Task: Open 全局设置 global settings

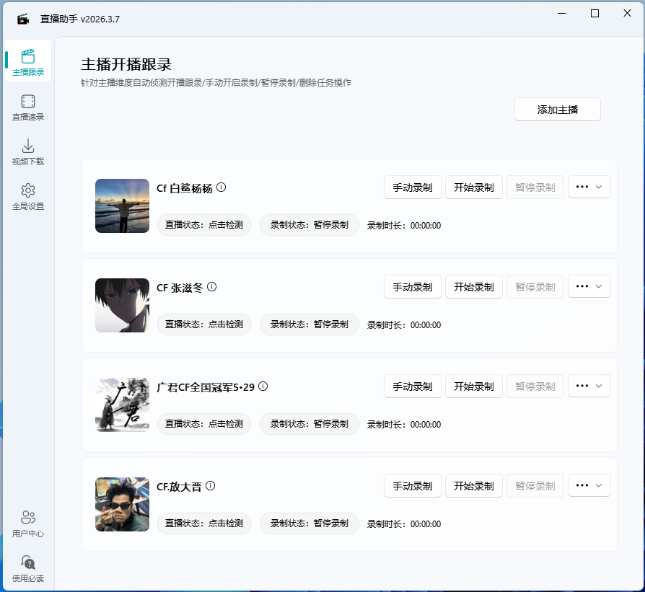Action: coord(27,195)
